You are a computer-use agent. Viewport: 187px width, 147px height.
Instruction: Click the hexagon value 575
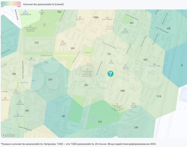click(37, 43)
